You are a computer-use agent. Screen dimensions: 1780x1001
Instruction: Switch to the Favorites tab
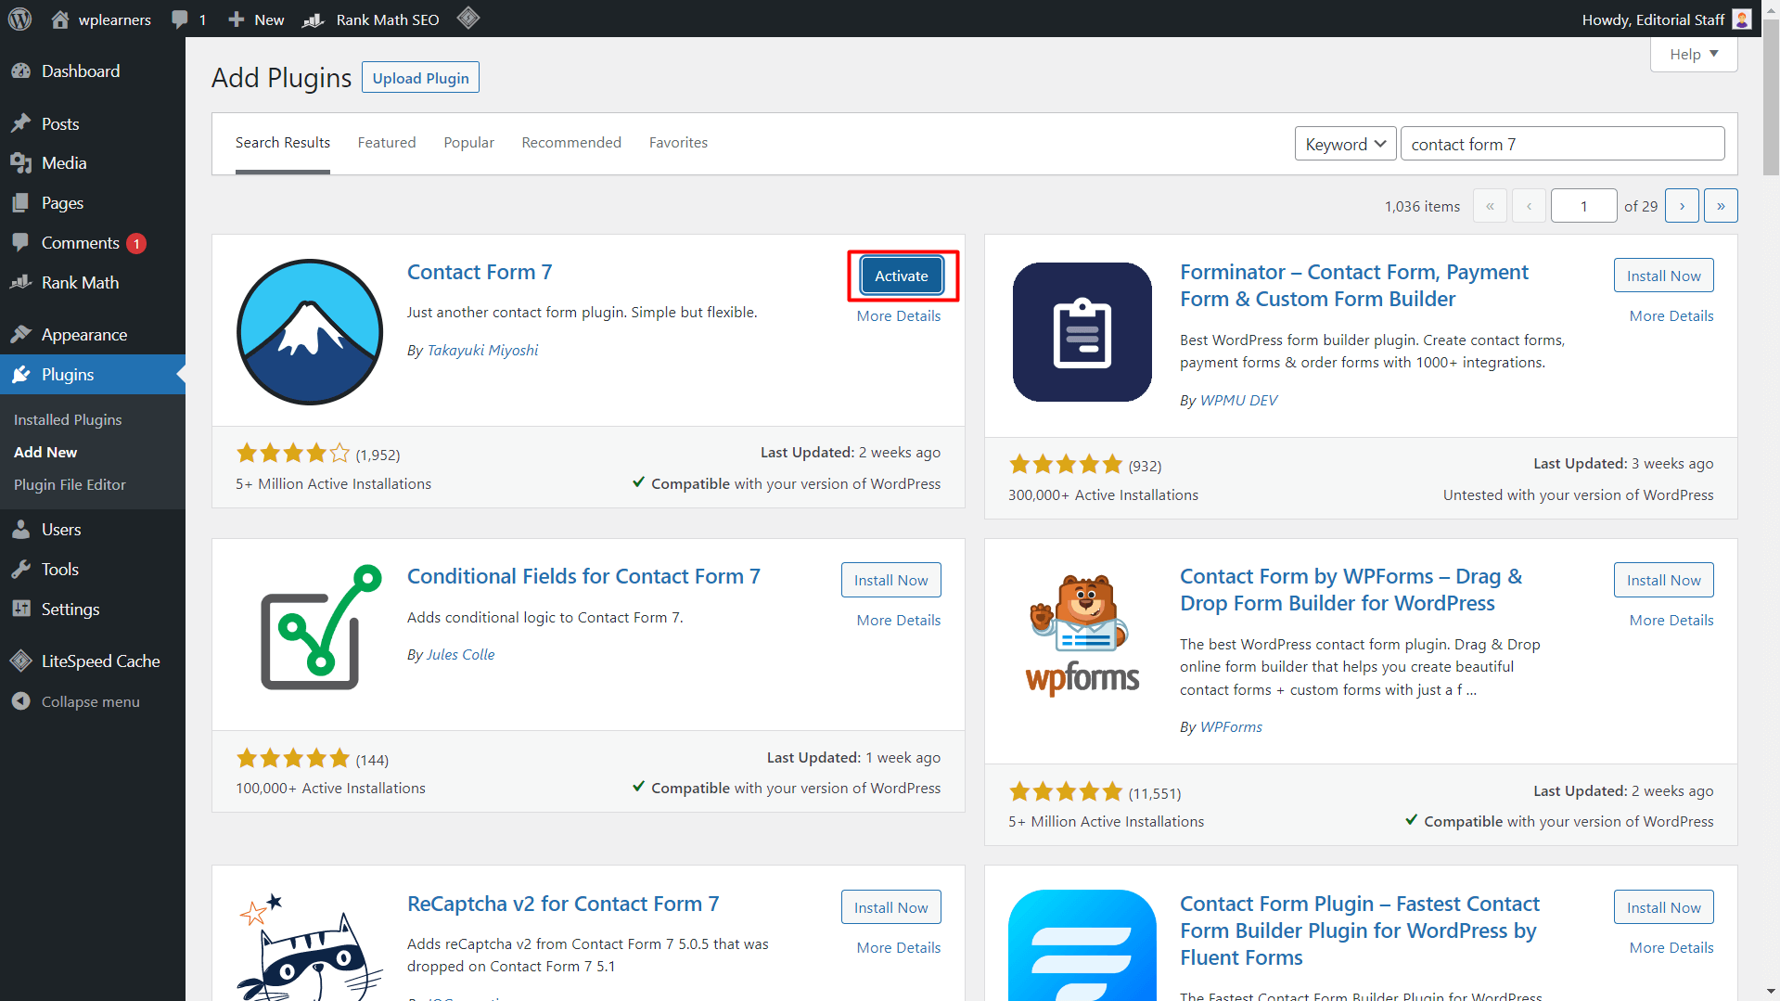click(678, 143)
